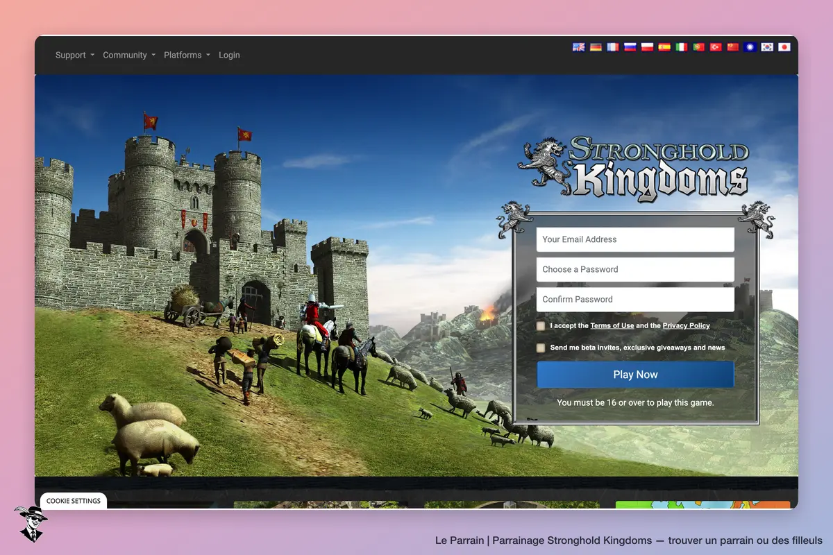Open the Login page from navbar
Screen dimensions: 833x555
click(x=229, y=55)
